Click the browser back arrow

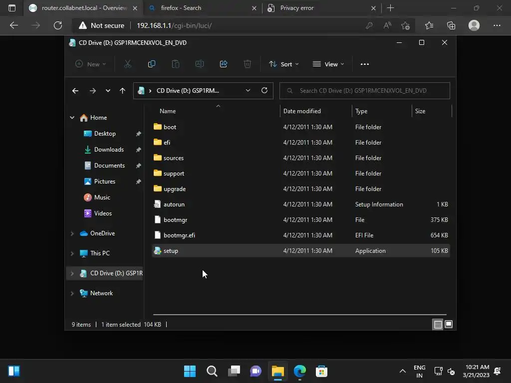click(x=13, y=25)
